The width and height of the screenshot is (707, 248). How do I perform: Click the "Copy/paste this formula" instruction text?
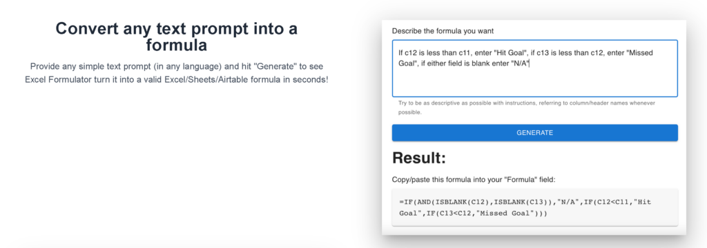point(474,180)
